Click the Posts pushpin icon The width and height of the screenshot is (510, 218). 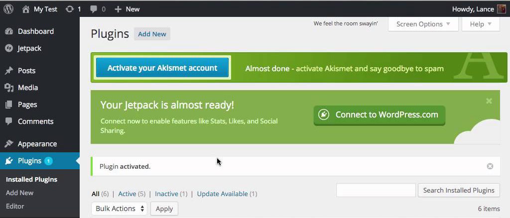tap(9, 71)
